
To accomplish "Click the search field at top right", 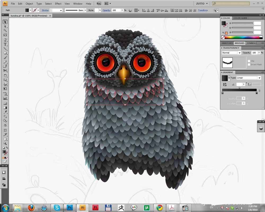I will point(231,3).
